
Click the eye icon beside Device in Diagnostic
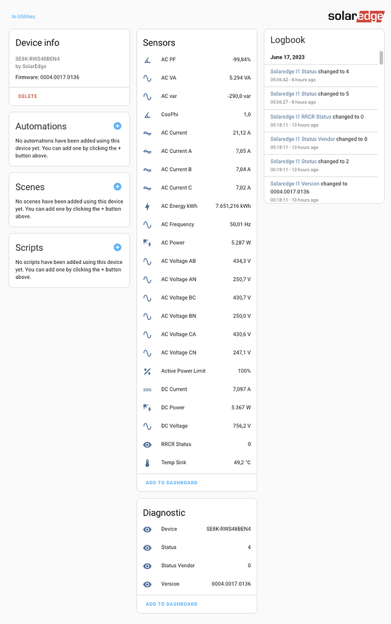click(147, 529)
